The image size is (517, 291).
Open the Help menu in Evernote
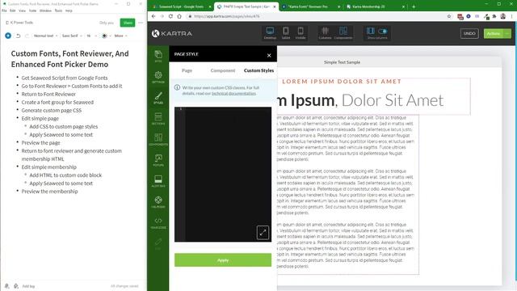[69, 11]
